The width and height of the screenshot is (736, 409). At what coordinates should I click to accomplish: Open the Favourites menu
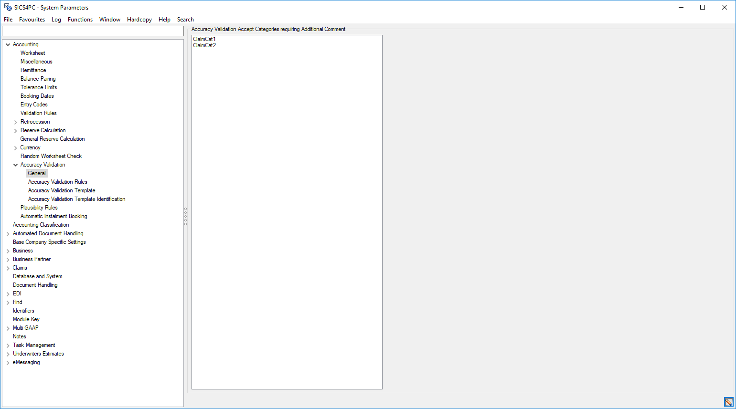32,20
